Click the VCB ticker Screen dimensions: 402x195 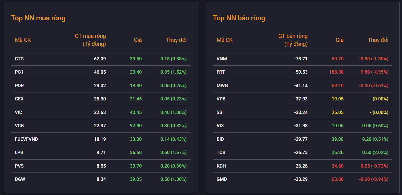19,126
